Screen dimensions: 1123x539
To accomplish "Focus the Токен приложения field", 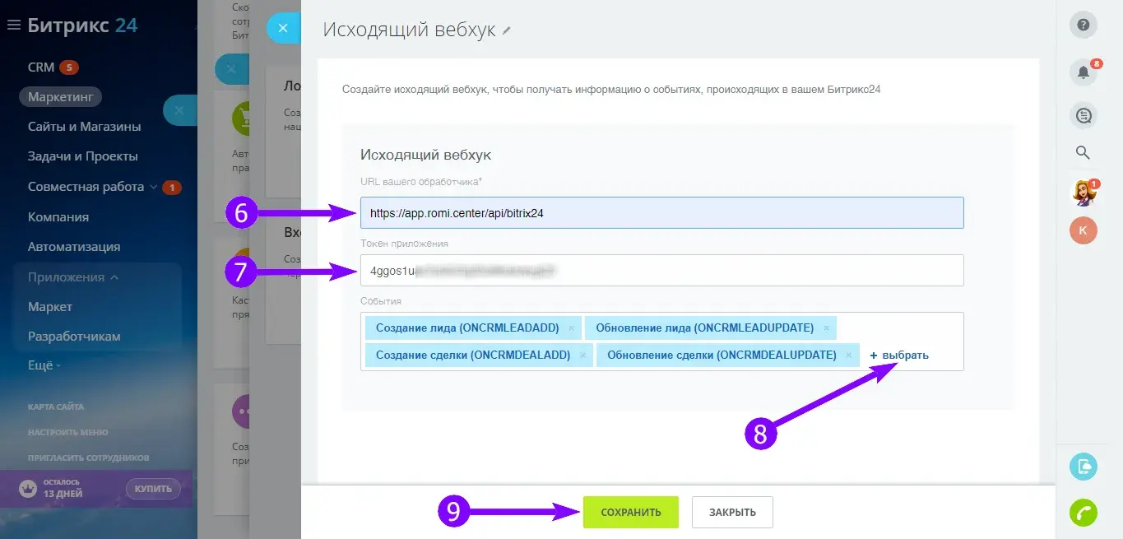I will coord(662,270).
